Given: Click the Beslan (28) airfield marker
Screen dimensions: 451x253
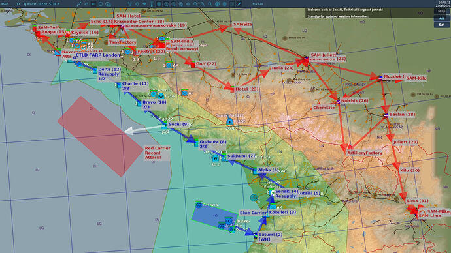Looking at the screenshot, I should coord(386,115).
